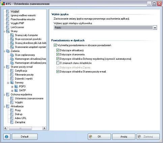Viewport: 163px width, 143px height.
Task: Click the LinkScanner page icon
Action: (x=8, y=27)
